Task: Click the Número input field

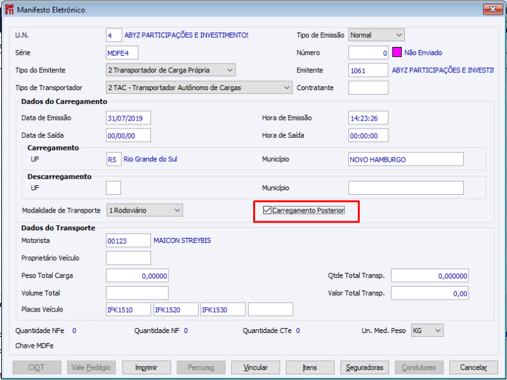Action: [x=368, y=53]
